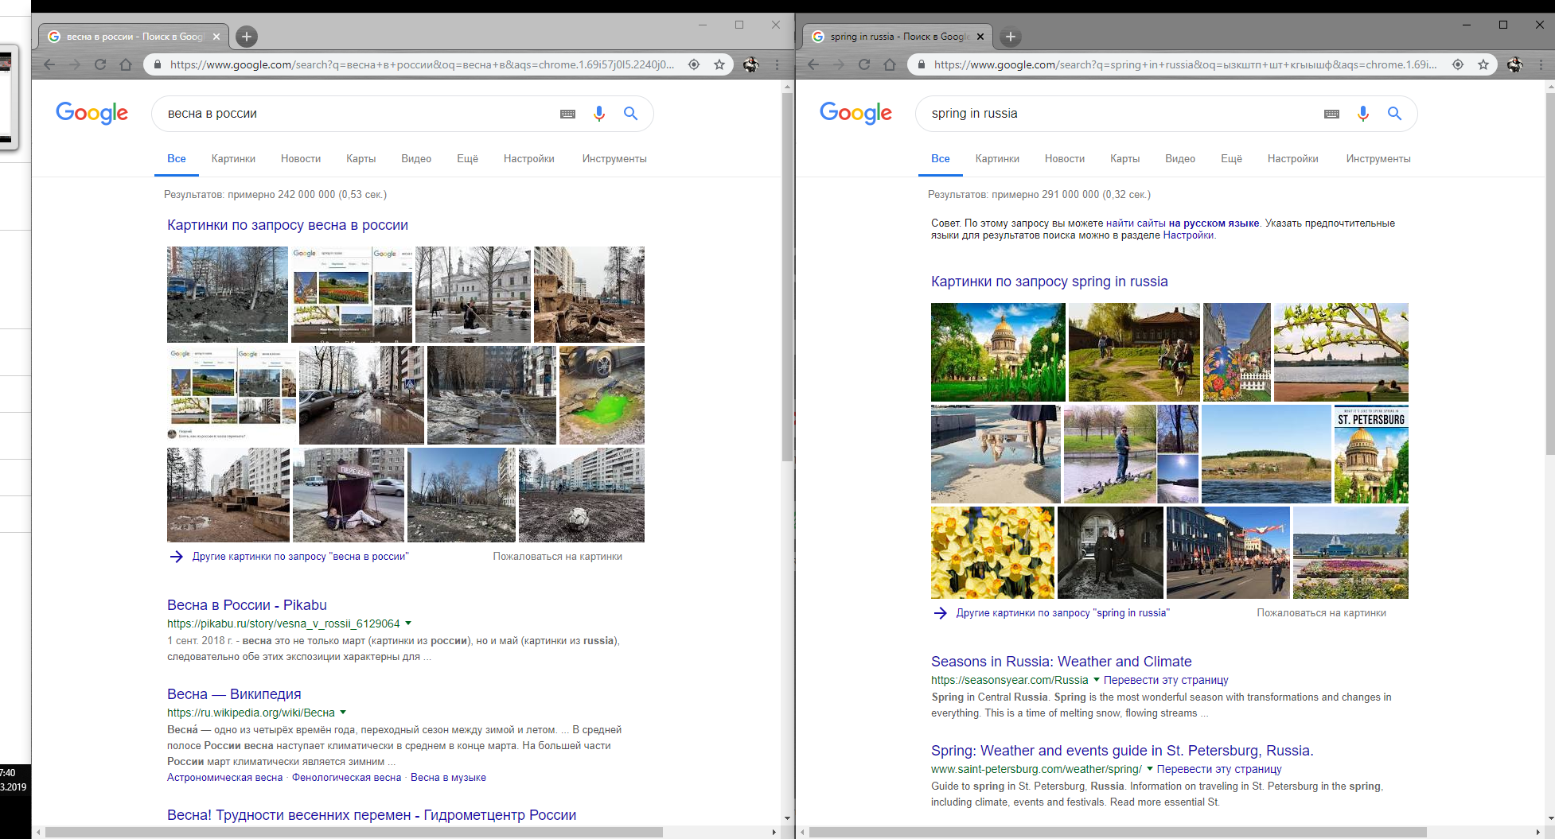Screen dimensions: 1555x839
Task: Switch to Картинки tab in left window
Action: (233, 159)
